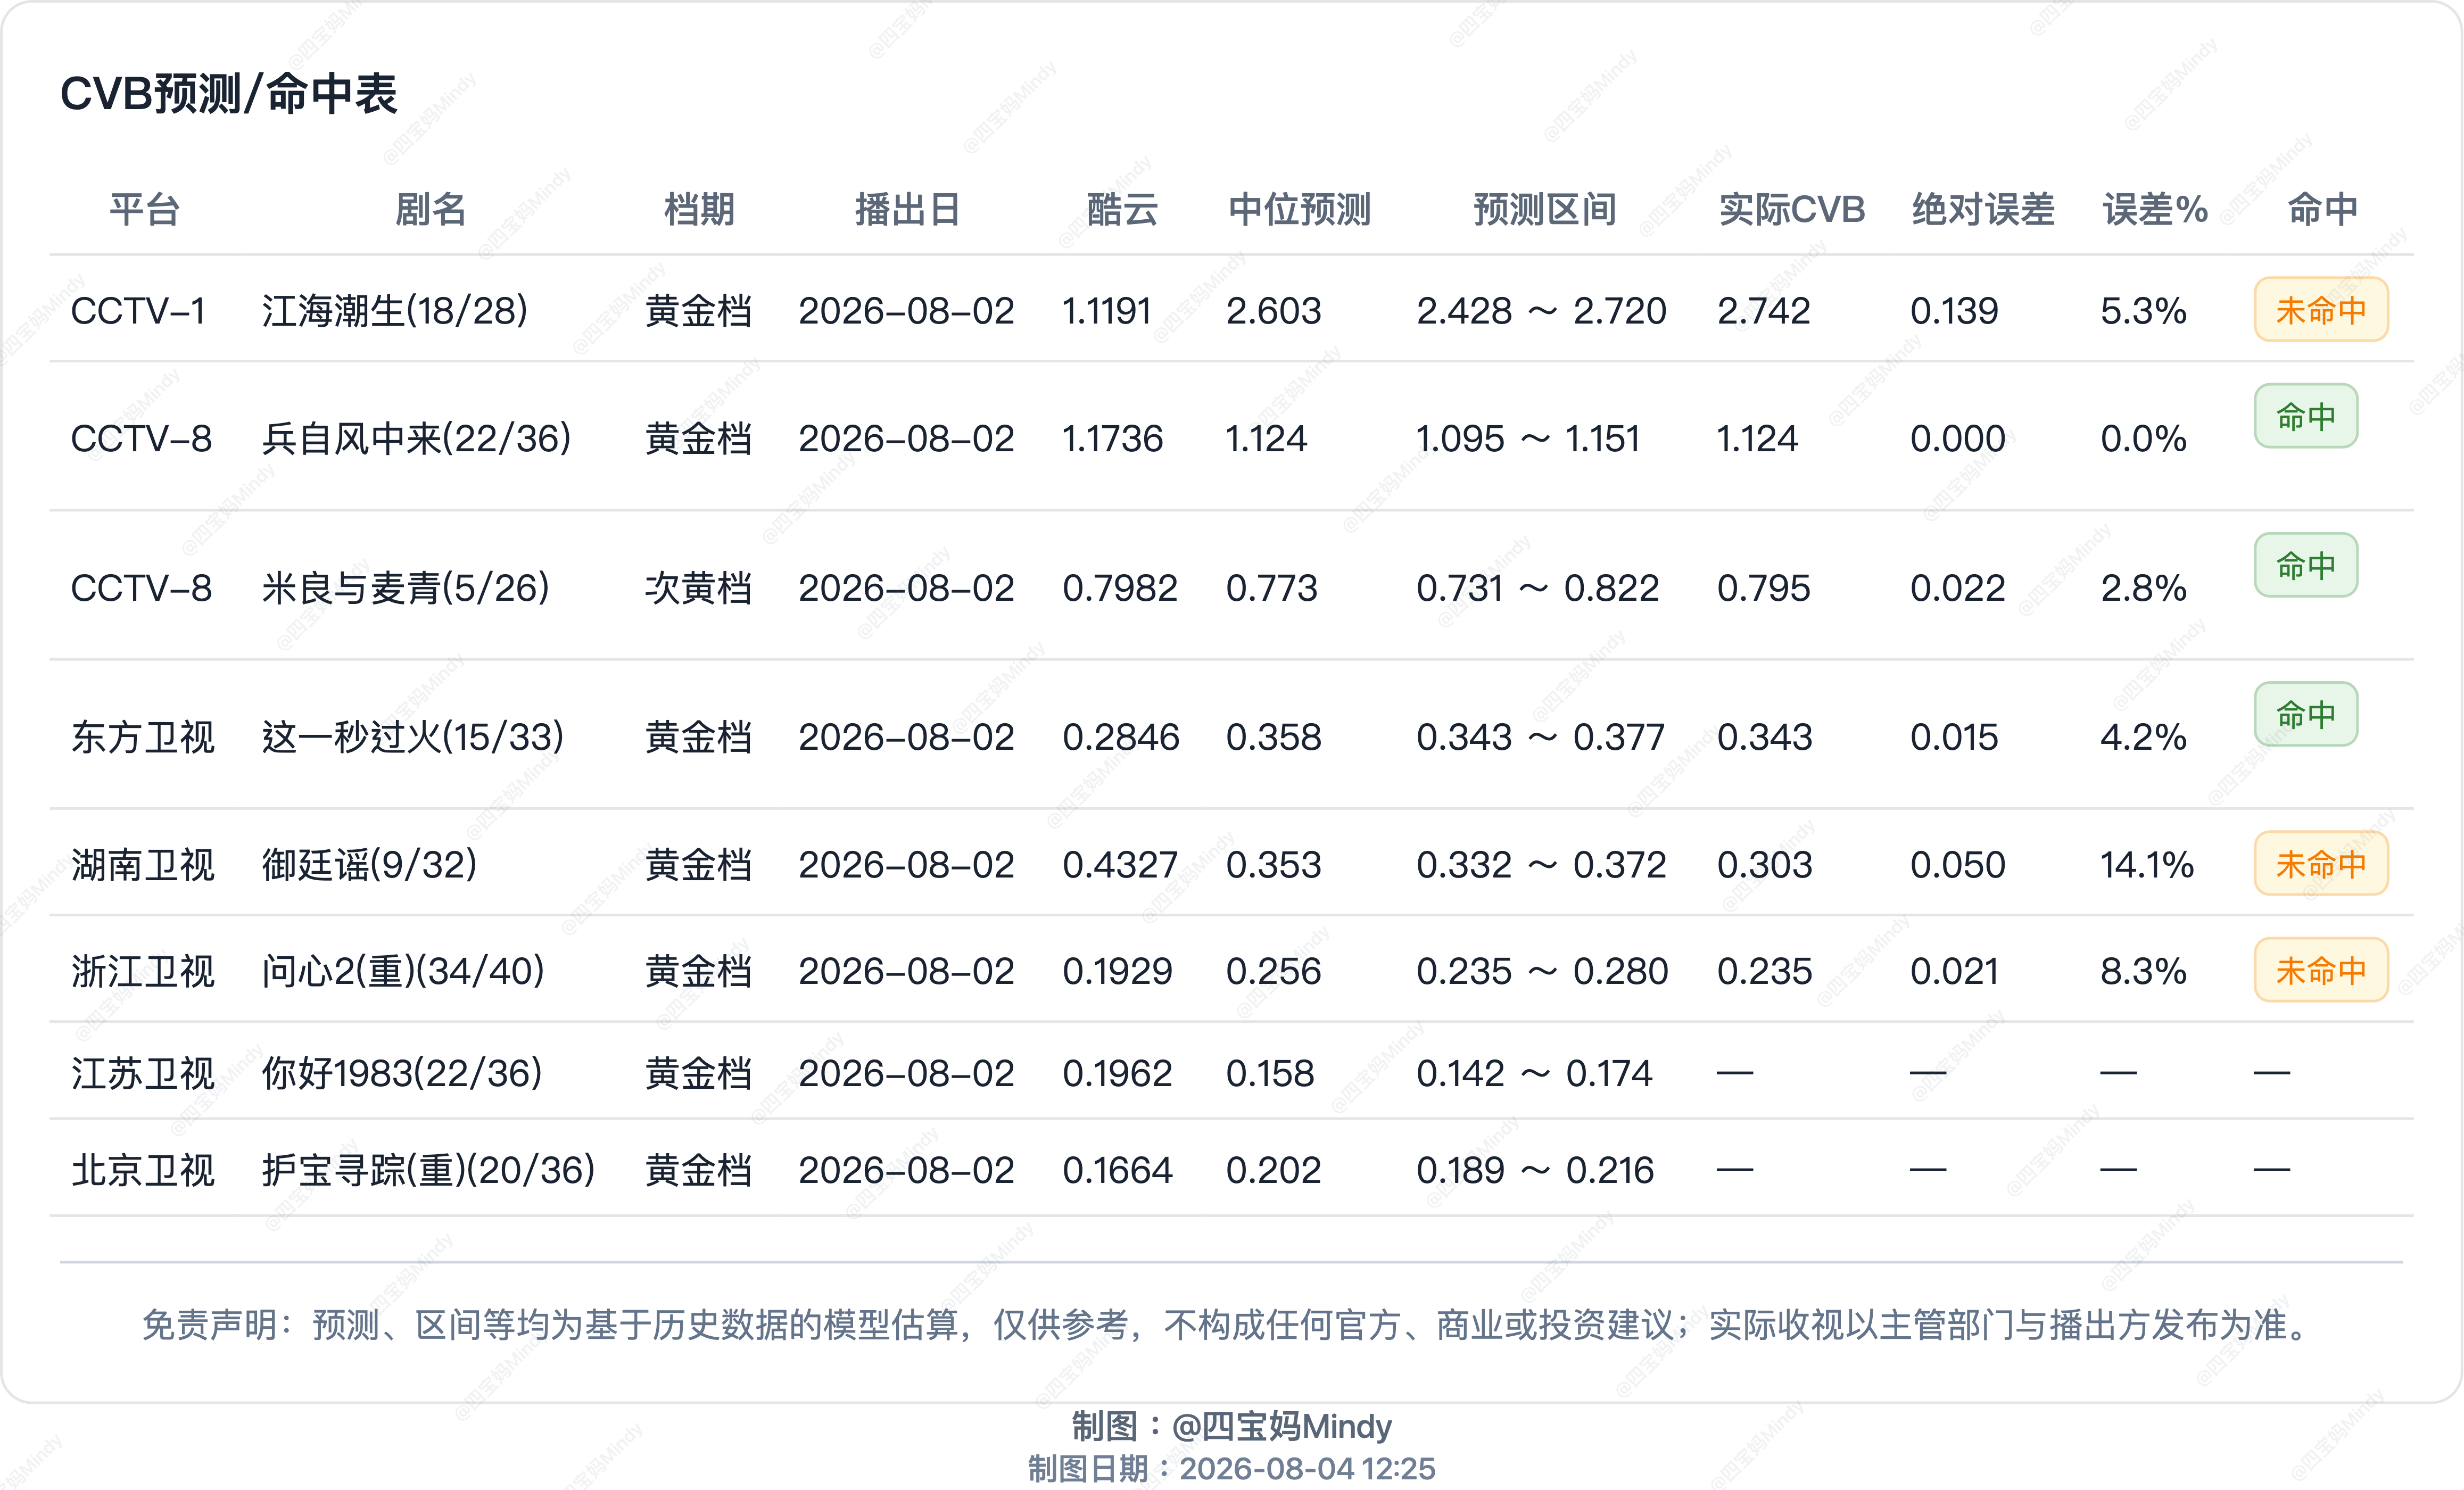This screenshot has width=2464, height=1490.
Task: Click the interval 0.731 ~ 0.822
Action: coord(1538,587)
